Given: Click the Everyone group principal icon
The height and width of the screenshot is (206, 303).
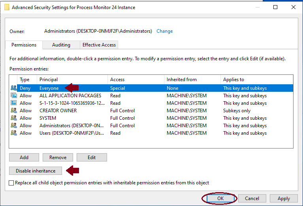Looking at the screenshot, I should (x=14, y=88).
